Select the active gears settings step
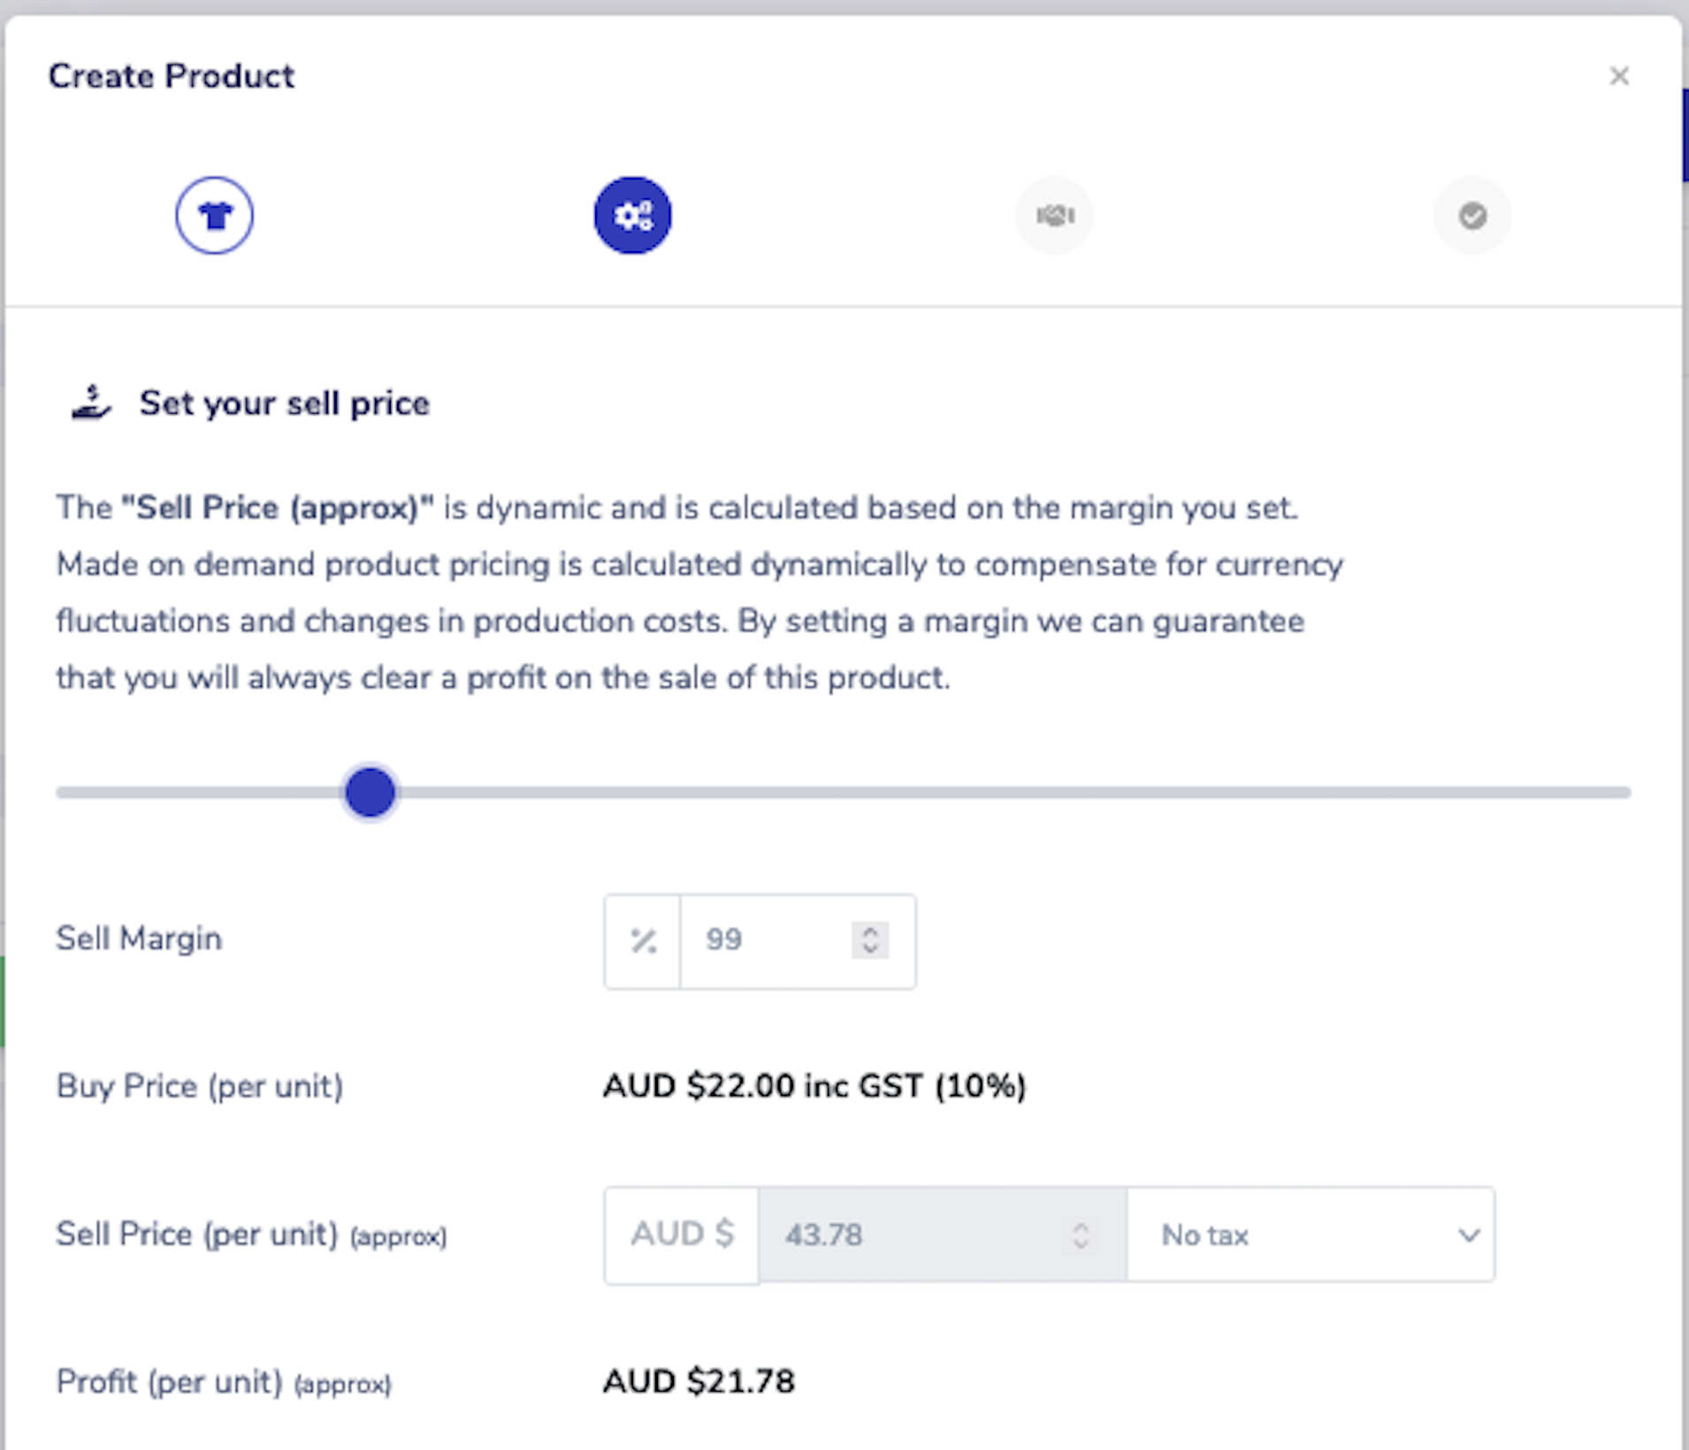 pyautogui.click(x=632, y=216)
